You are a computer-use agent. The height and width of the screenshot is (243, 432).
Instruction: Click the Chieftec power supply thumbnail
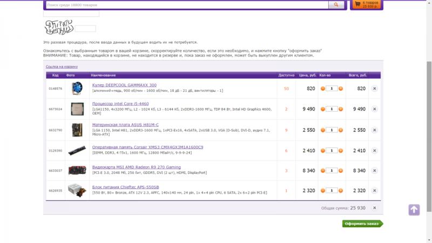[77, 191]
